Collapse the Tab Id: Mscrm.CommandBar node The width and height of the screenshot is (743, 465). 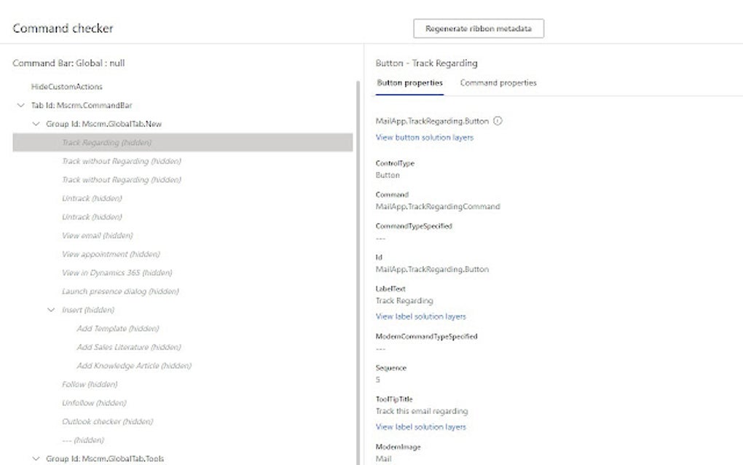coord(20,105)
